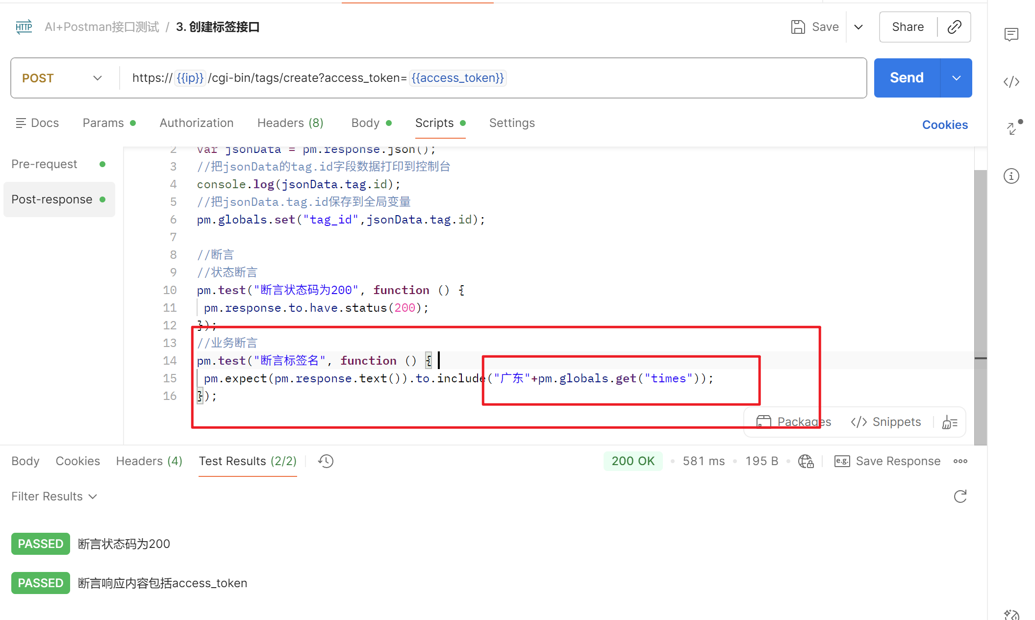This screenshot has height=620, width=1035.
Task: Select the Post-response script section
Action: [59, 199]
